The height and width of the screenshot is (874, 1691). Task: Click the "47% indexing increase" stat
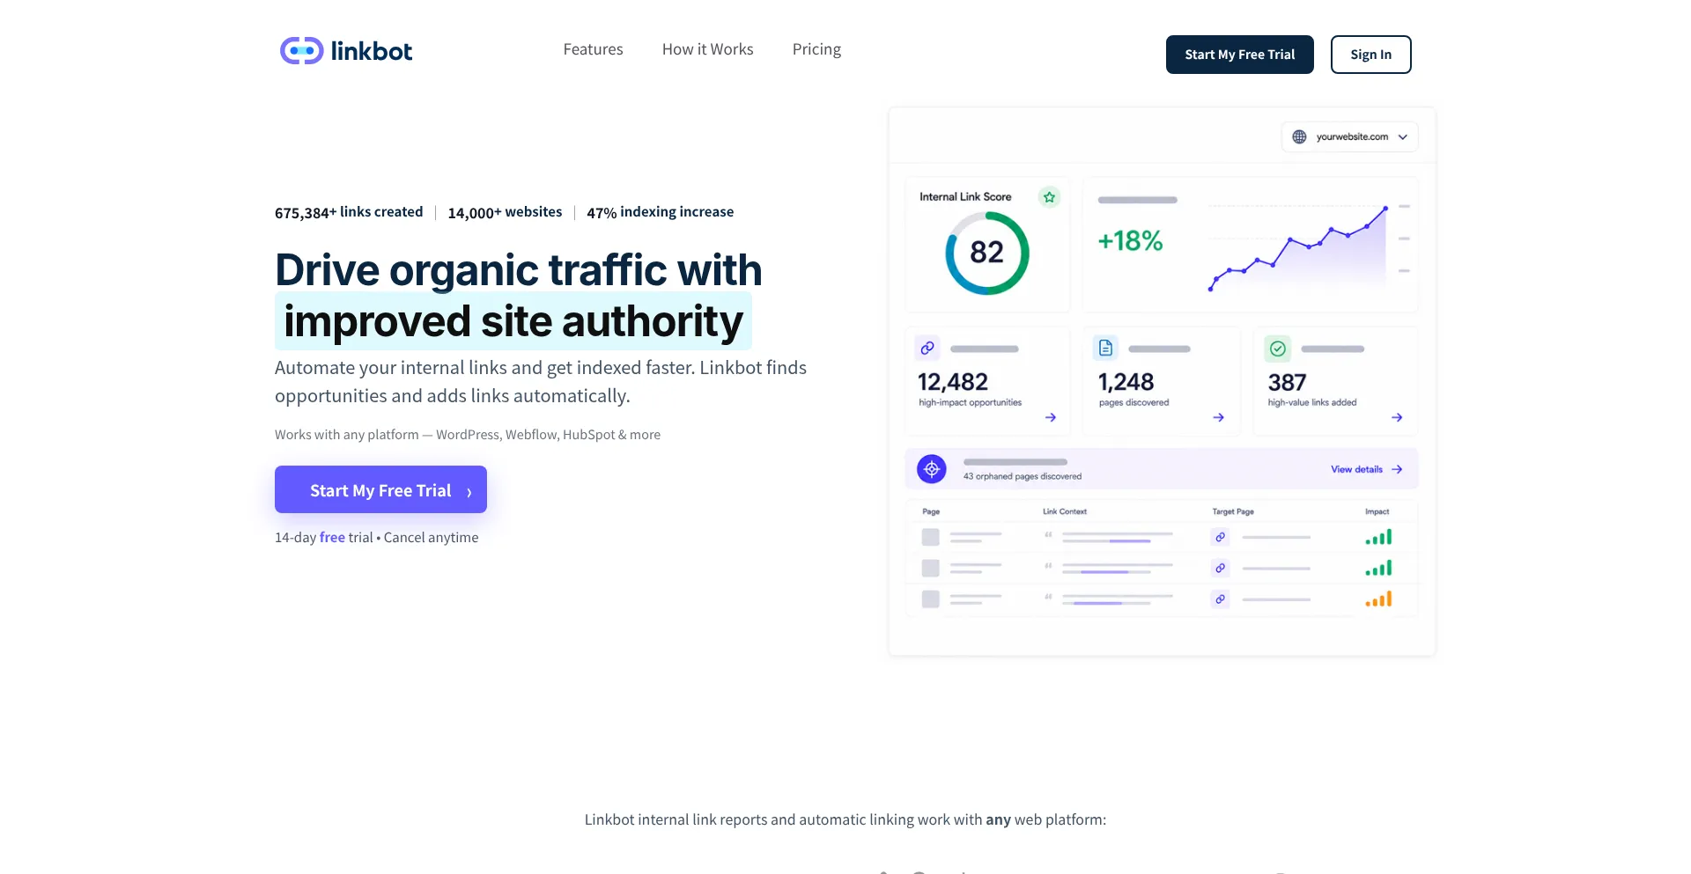pyautogui.click(x=661, y=212)
